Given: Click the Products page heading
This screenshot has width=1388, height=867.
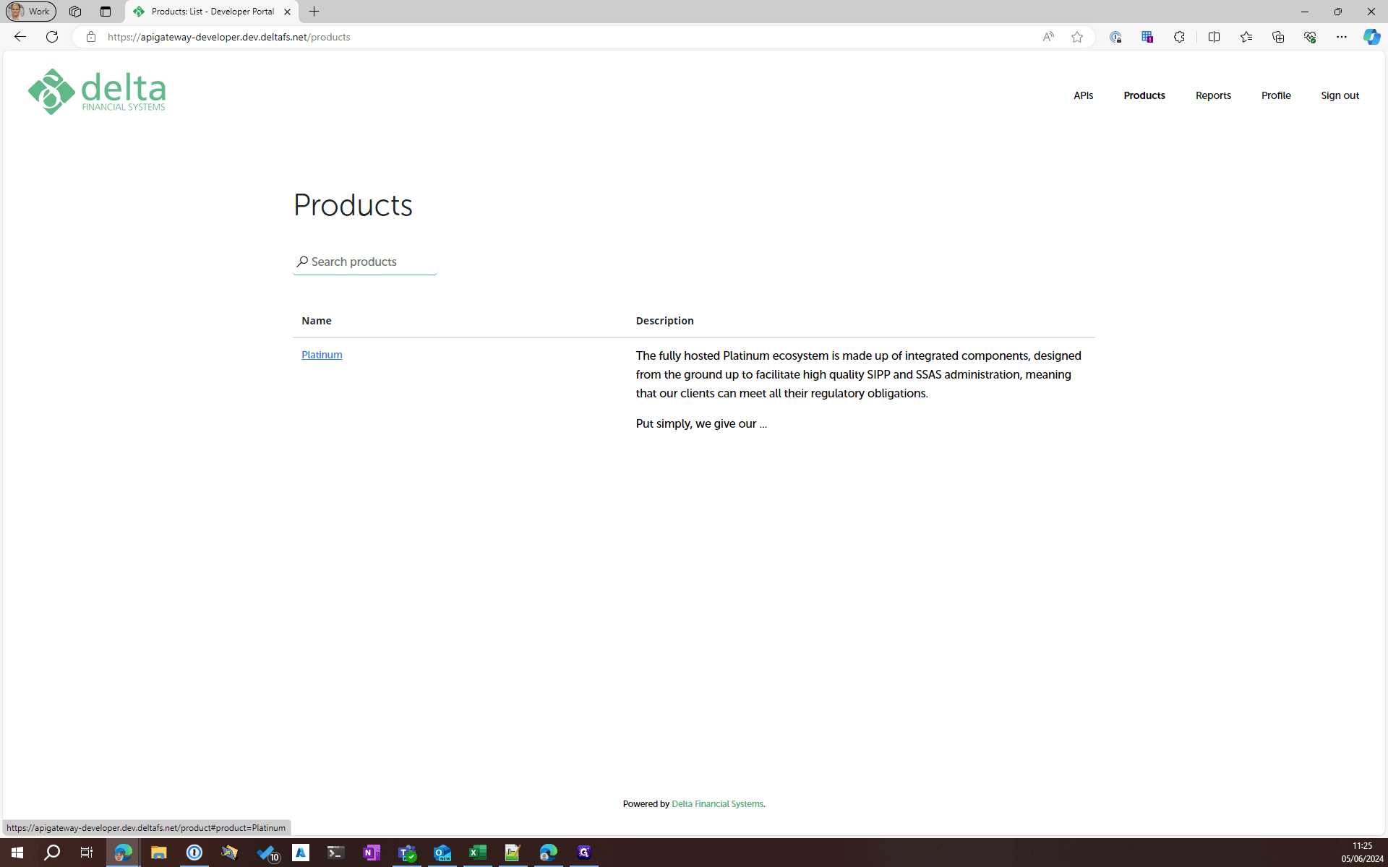Looking at the screenshot, I should (x=353, y=205).
